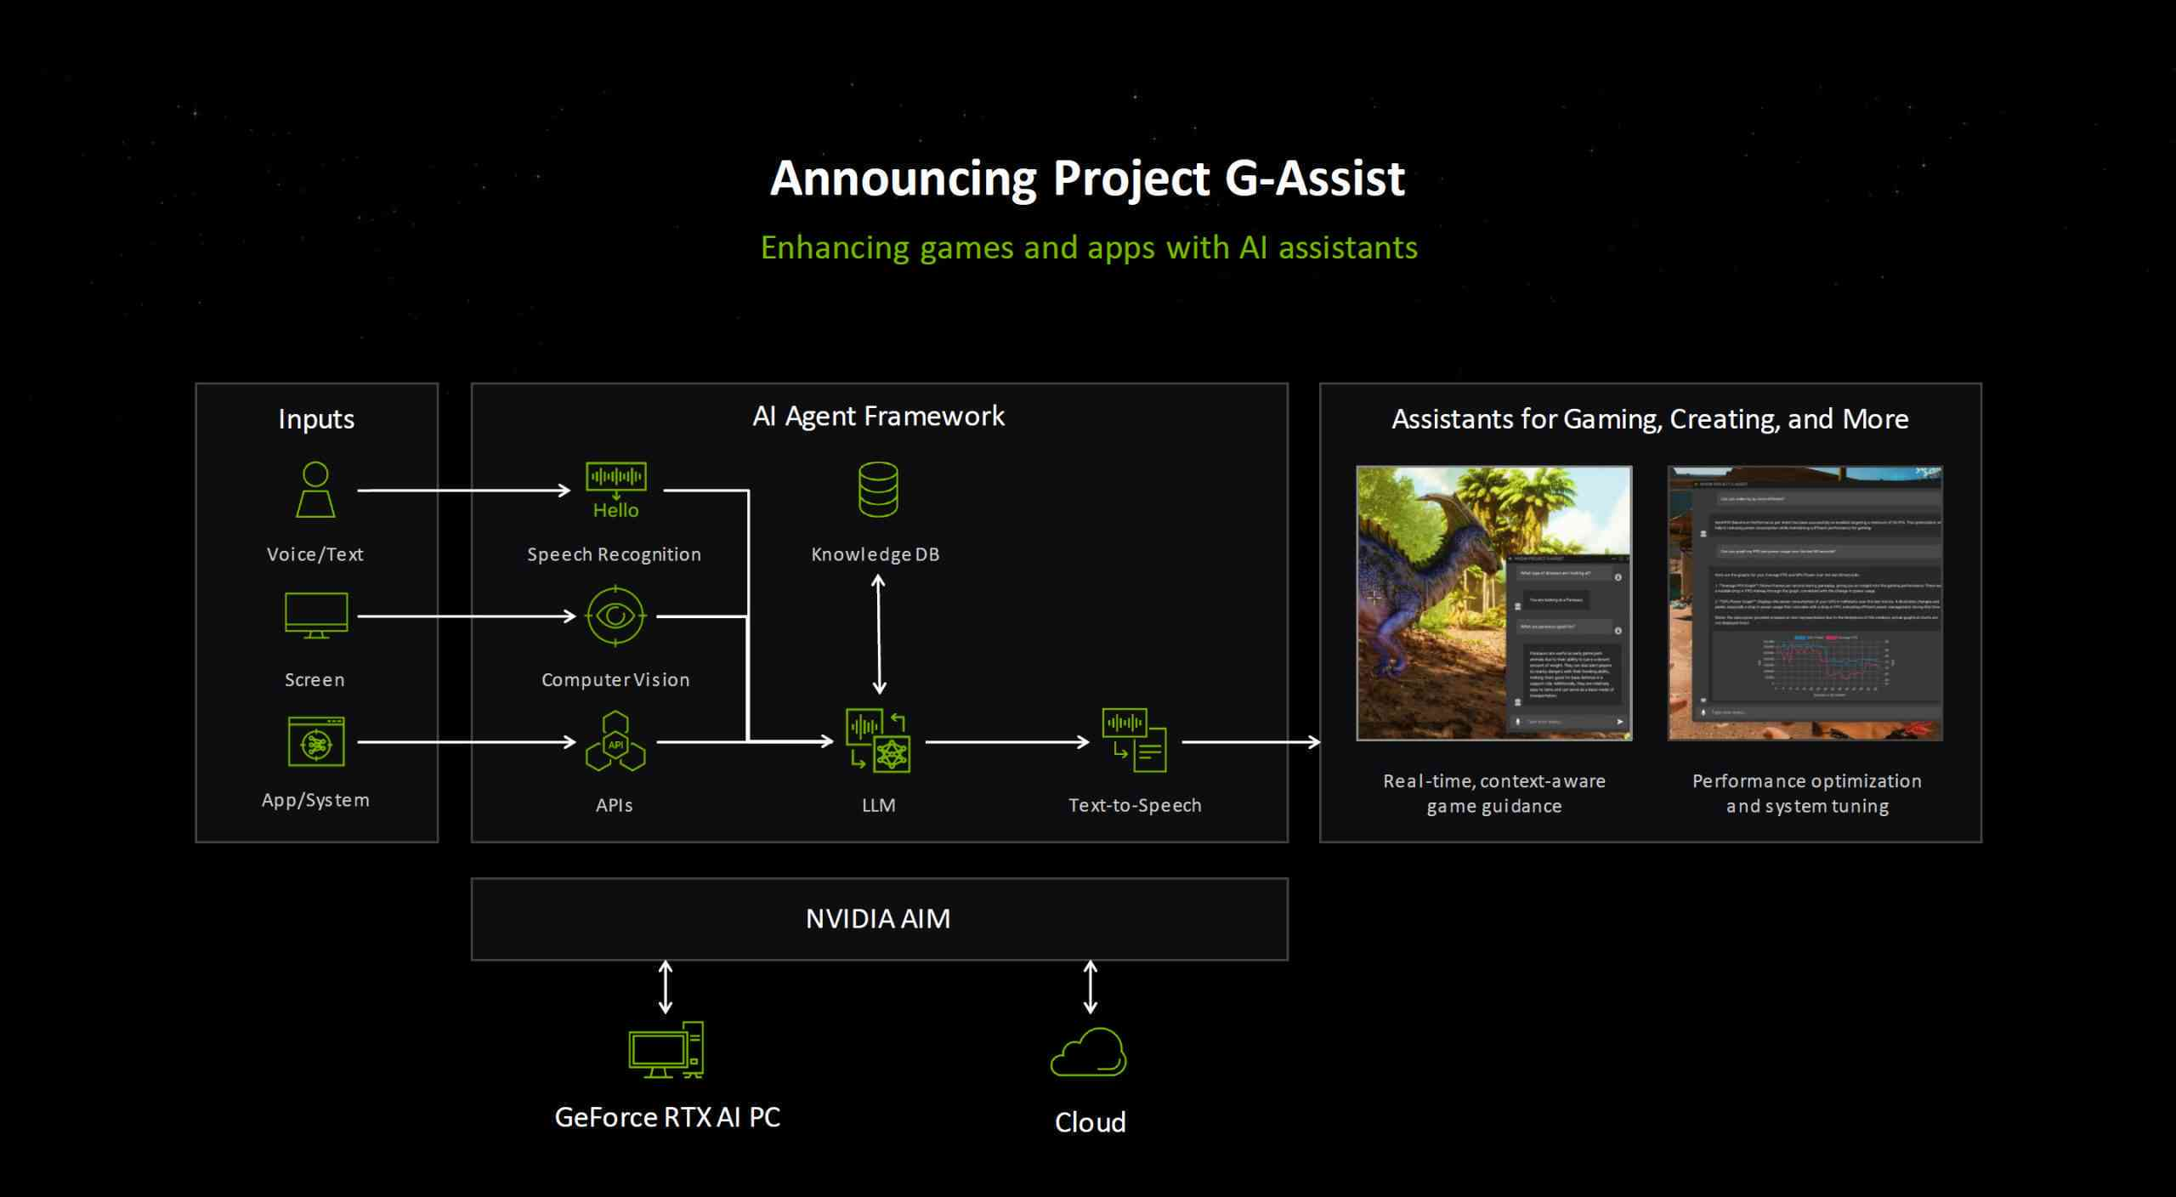Click the Computer Vision eye icon
Image resolution: width=2176 pixels, height=1197 pixels.
click(x=615, y=615)
